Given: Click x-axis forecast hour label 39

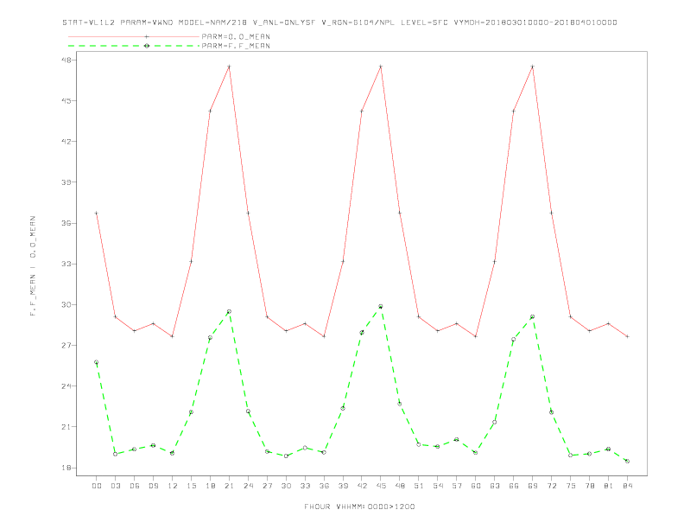Looking at the screenshot, I should (x=343, y=486).
